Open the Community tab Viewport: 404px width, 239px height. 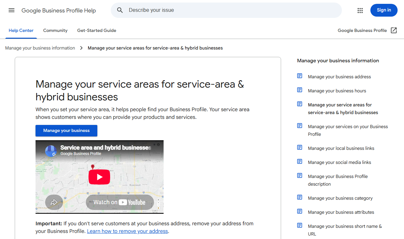click(x=55, y=31)
